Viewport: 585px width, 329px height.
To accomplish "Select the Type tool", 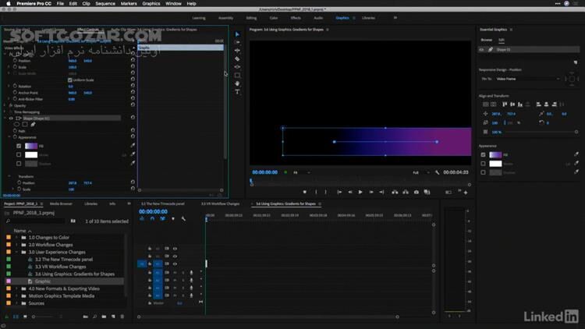I will [237, 92].
